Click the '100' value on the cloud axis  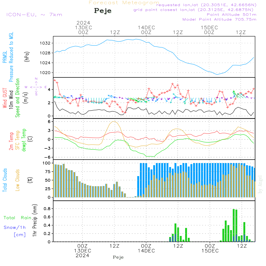(x=47, y=163)
